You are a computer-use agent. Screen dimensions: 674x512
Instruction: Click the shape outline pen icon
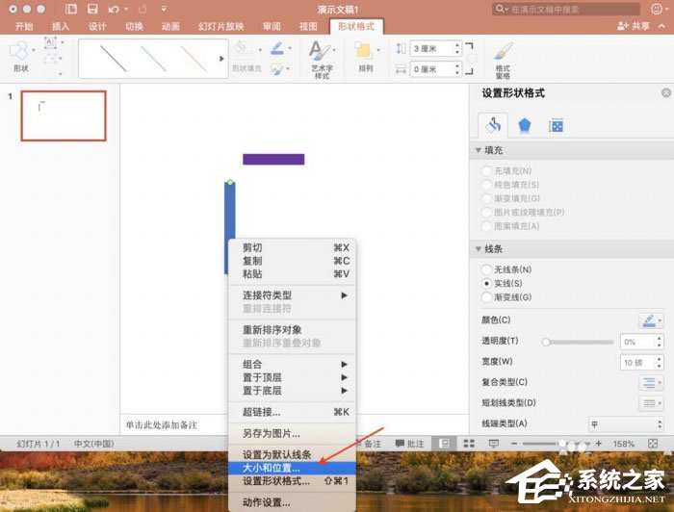click(277, 48)
